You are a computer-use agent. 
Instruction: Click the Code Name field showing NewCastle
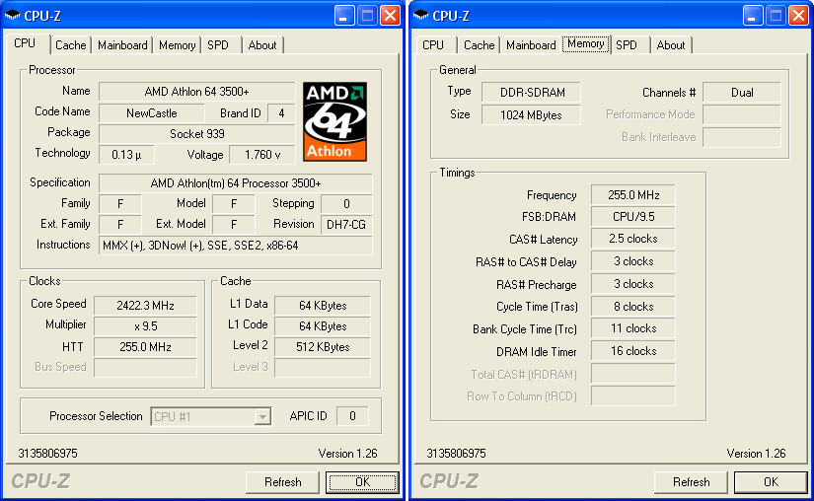pyautogui.click(x=152, y=113)
